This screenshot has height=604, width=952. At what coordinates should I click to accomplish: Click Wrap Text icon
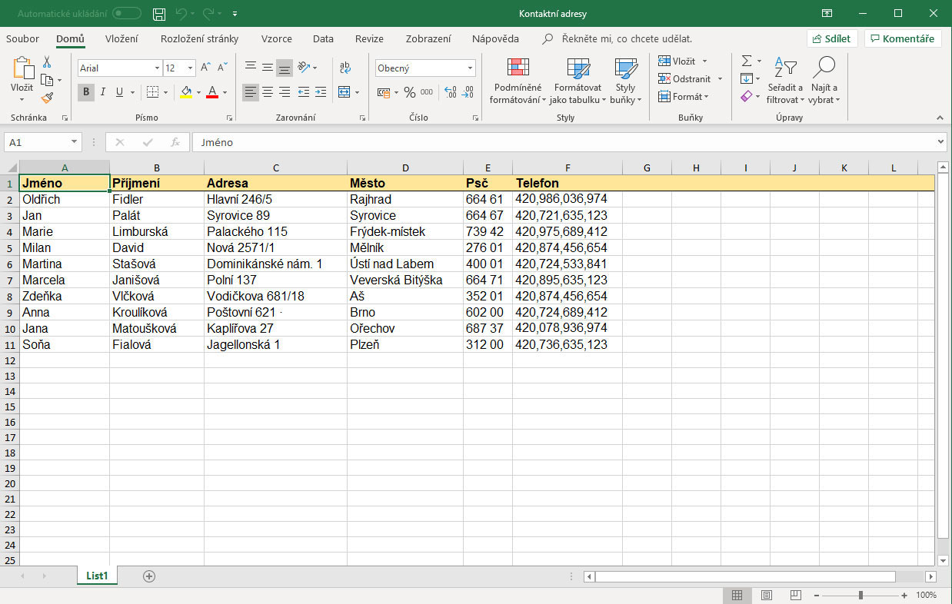pyautogui.click(x=345, y=68)
